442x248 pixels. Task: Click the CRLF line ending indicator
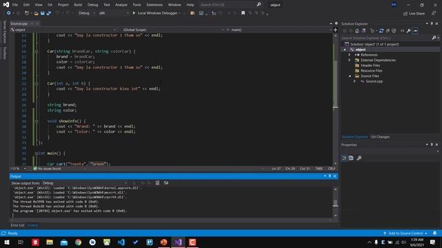(331, 169)
